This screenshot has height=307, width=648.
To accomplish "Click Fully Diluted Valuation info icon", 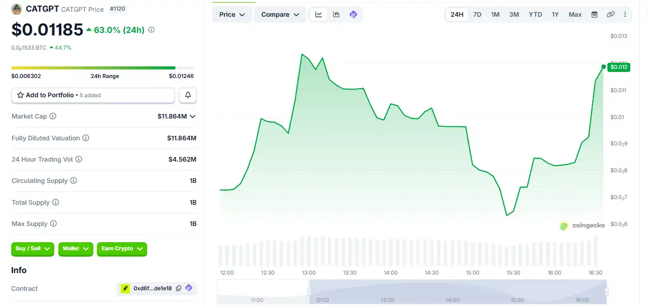I will click(x=86, y=138).
